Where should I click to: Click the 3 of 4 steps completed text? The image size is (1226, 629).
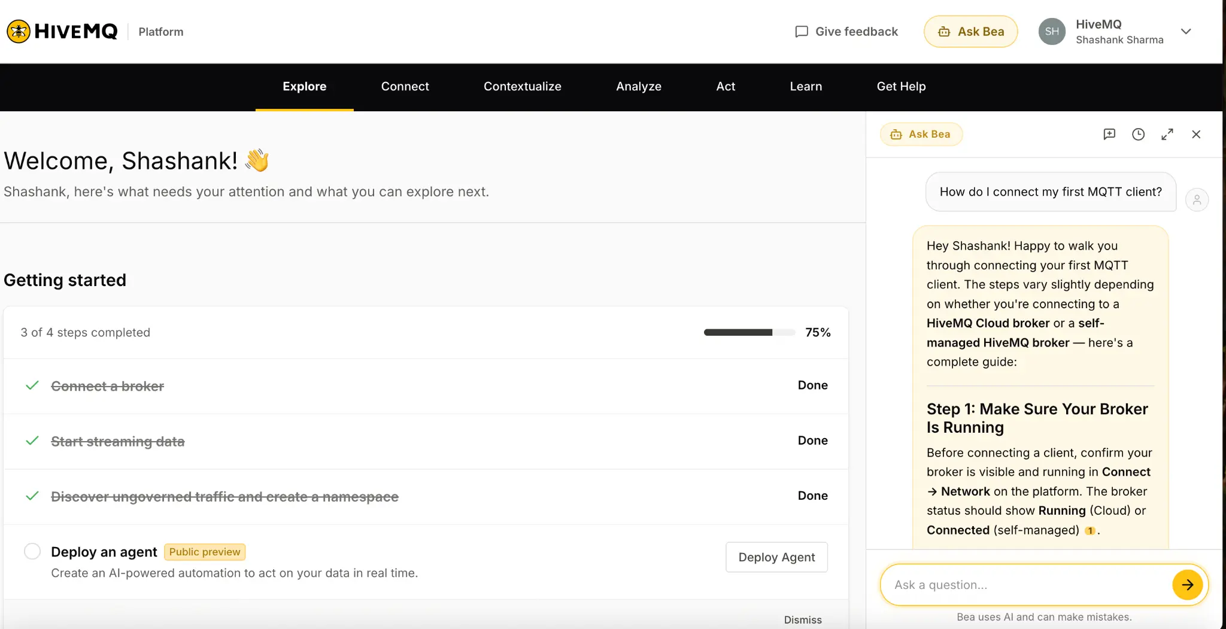click(x=86, y=332)
